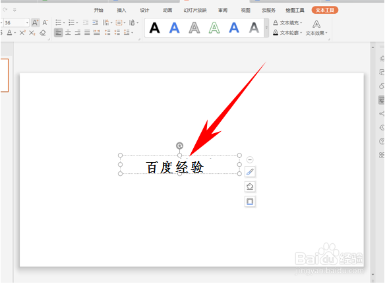Open the floating shape fill tool
This screenshot has width=385, height=284.
250,186
